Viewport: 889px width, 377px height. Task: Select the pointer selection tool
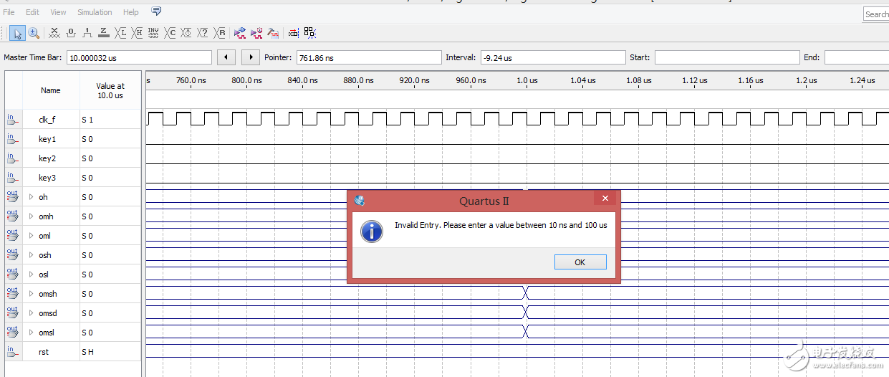pyautogui.click(x=17, y=33)
